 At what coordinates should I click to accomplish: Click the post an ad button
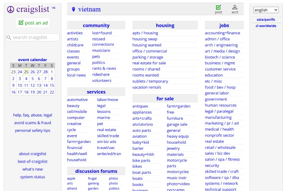coord(33,23)
